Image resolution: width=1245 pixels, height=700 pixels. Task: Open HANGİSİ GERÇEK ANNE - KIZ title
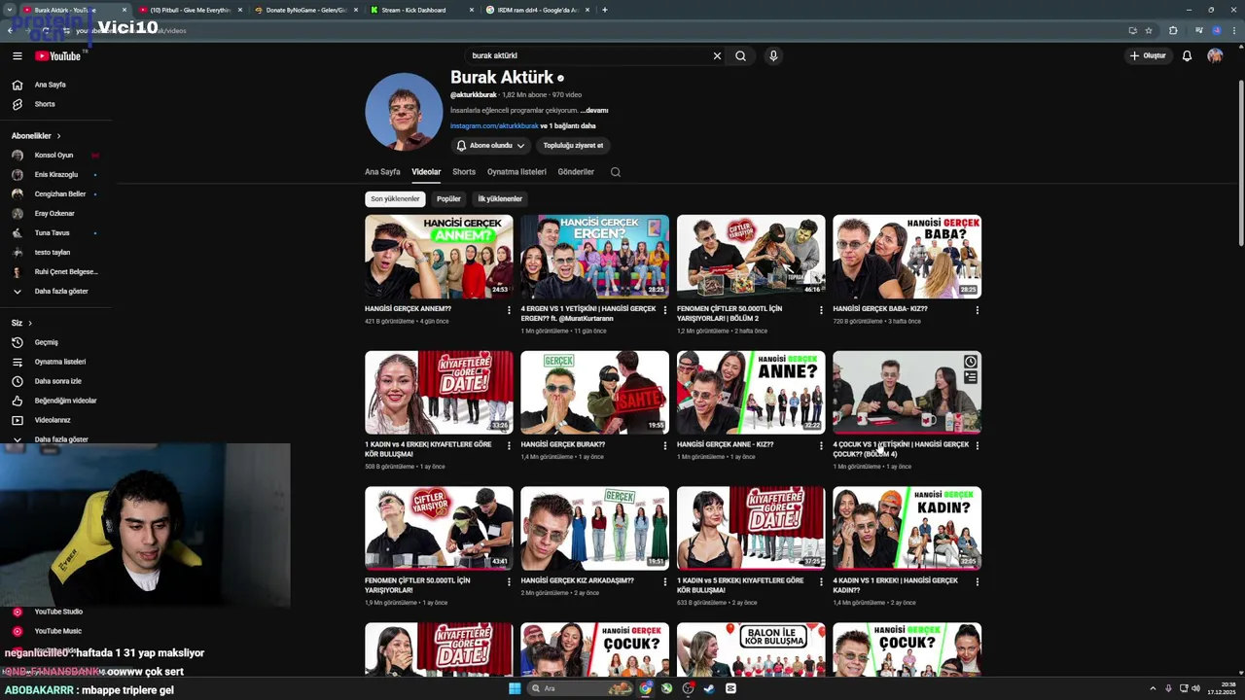[725, 444]
